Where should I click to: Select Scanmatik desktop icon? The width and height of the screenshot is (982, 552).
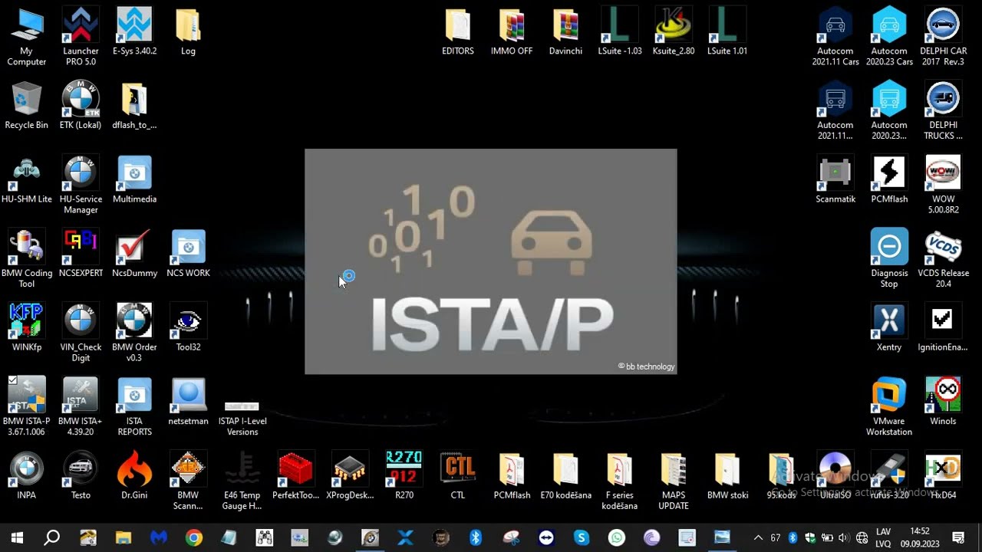click(835, 179)
